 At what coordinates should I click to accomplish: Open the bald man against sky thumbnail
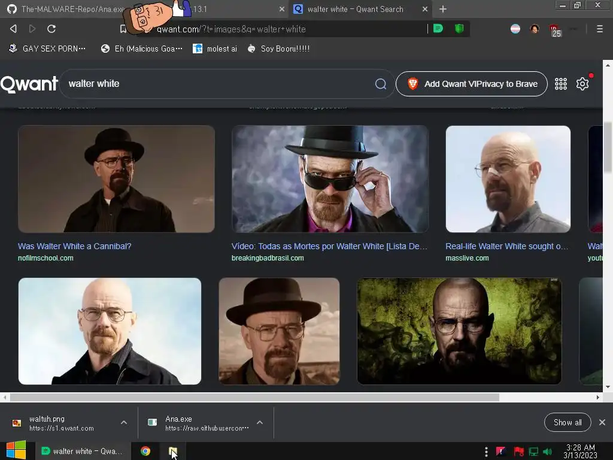coord(110,331)
